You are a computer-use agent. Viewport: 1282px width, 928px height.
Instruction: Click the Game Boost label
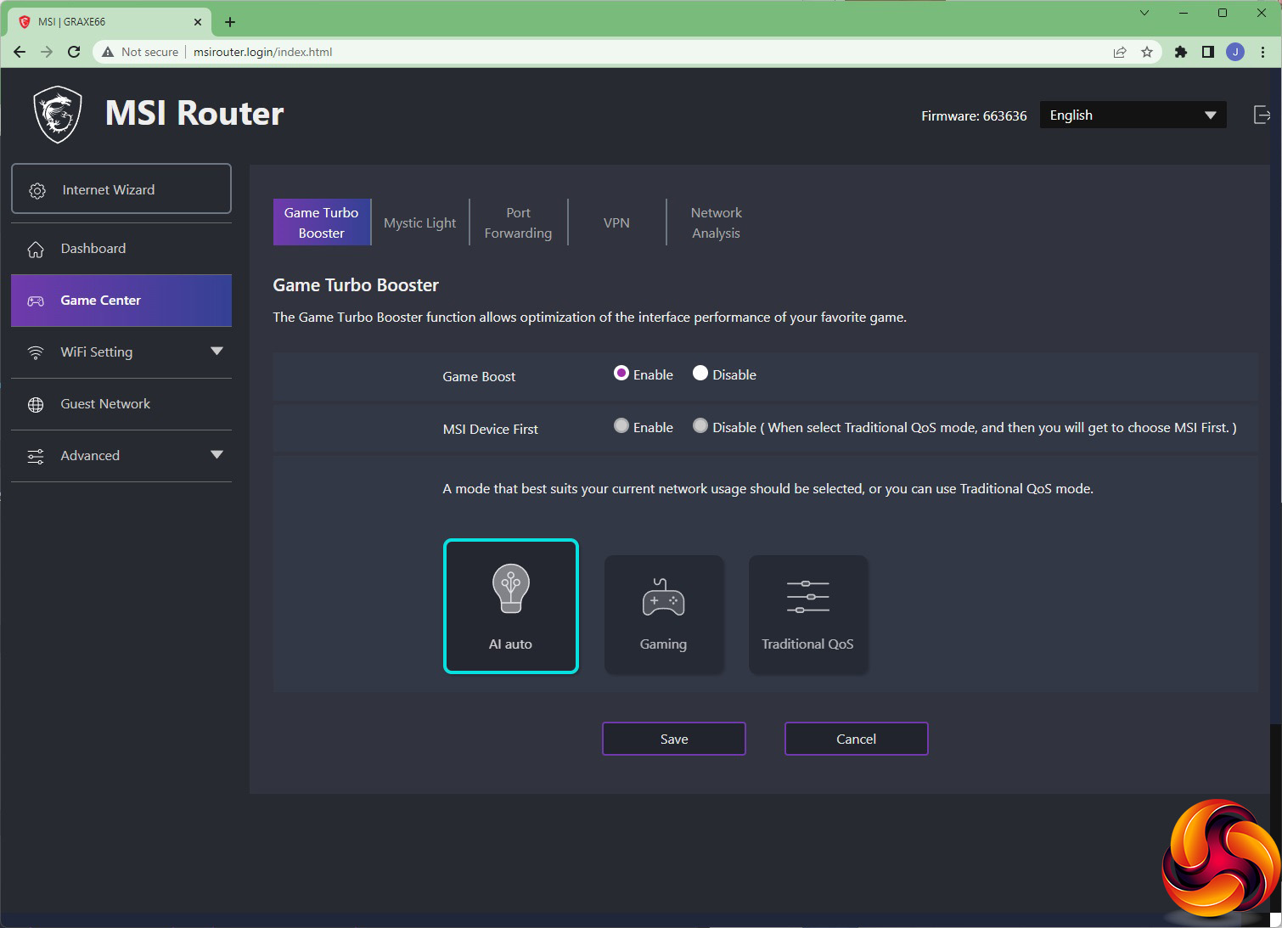(x=479, y=376)
